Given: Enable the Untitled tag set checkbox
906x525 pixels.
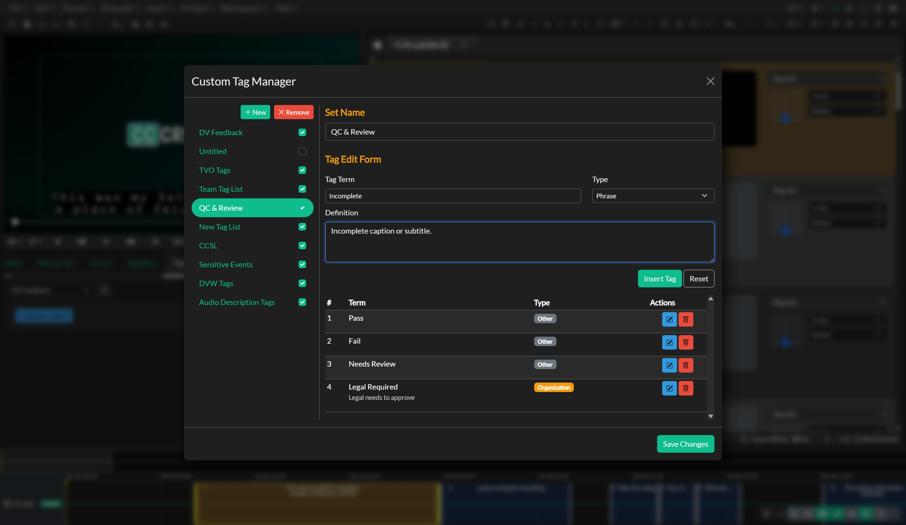Looking at the screenshot, I should tap(302, 151).
